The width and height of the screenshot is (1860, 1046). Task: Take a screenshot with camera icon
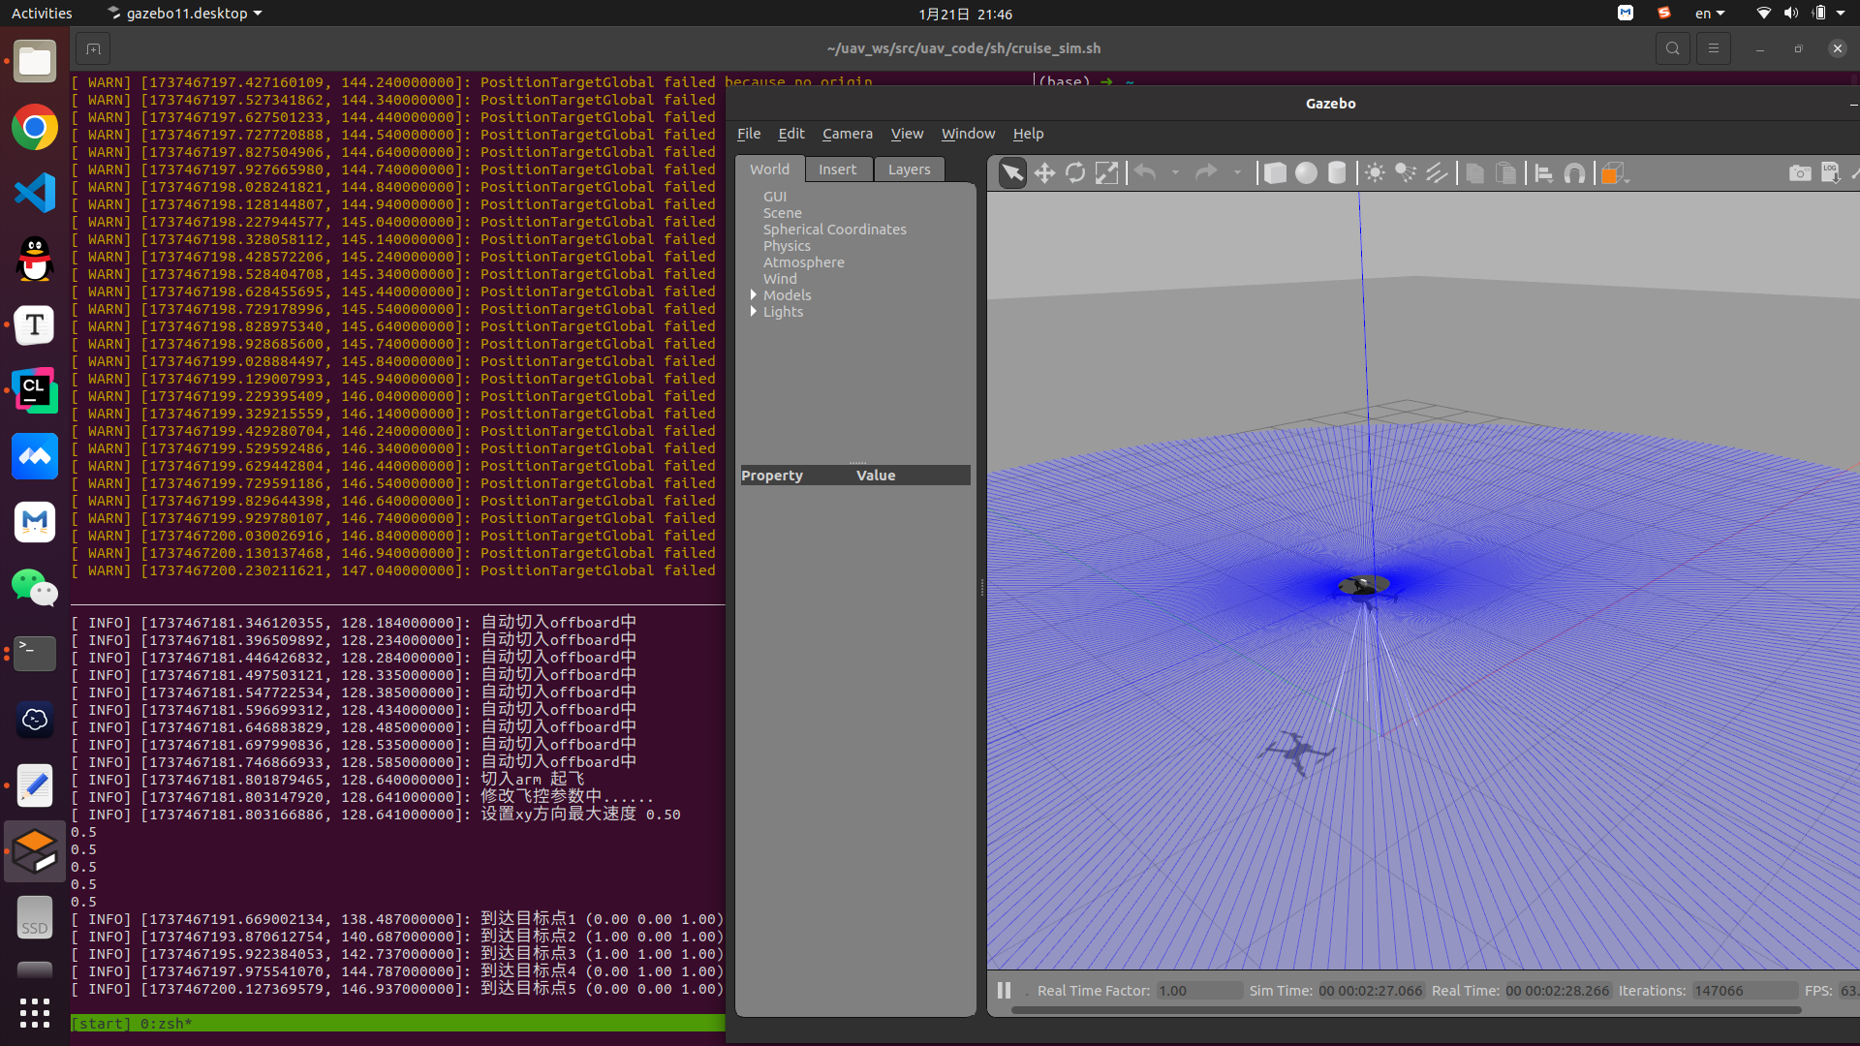click(1800, 172)
